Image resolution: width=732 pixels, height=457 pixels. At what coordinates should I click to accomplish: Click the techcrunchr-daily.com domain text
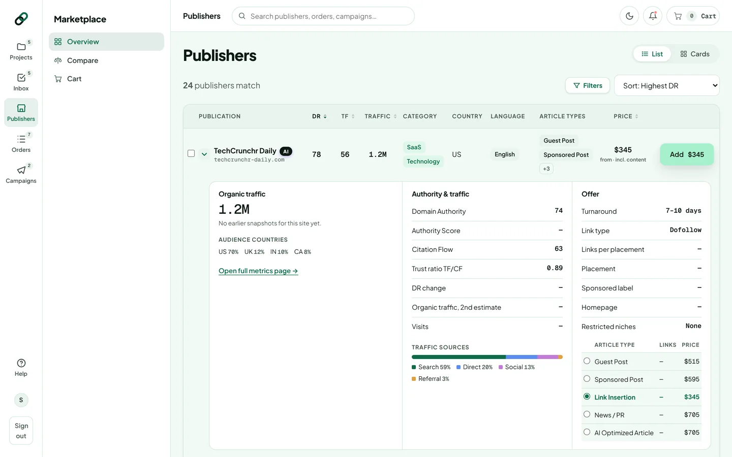tap(249, 160)
